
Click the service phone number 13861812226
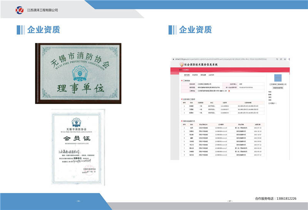(x=285, y=198)
